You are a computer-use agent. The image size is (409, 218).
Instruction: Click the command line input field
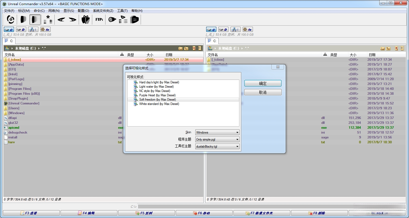272,207
